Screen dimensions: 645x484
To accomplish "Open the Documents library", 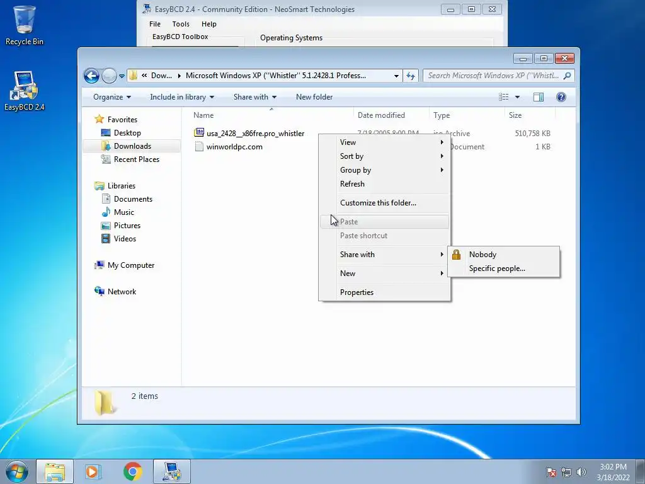I will [x=133, y=199].
